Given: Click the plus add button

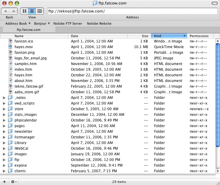Looking at the screenshot, I should point(4,182).
